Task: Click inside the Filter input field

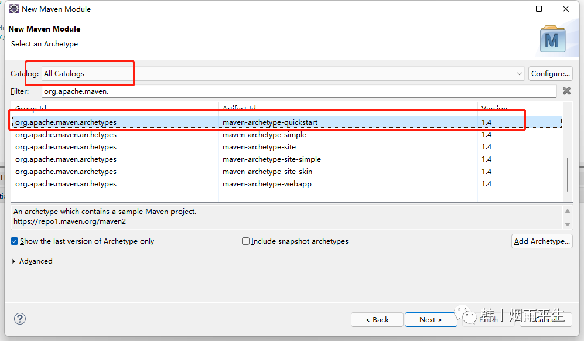Action: pos(299,91)
